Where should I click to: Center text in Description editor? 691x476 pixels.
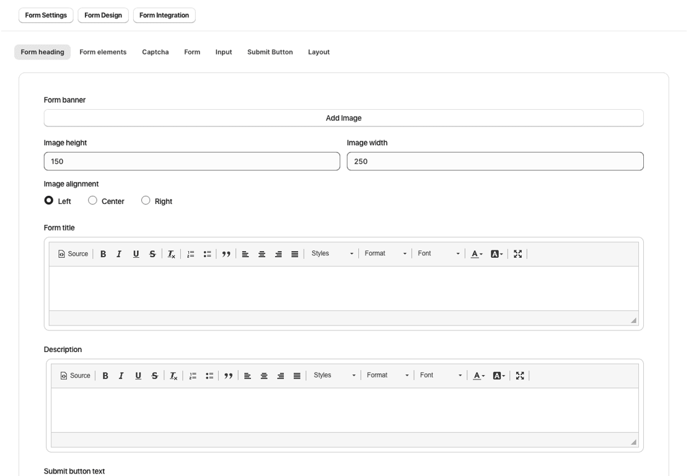click(264, 376)
